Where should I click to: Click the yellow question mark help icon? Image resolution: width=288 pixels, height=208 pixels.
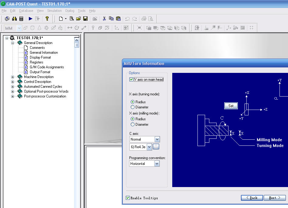pyautogui.click(x=47, y=19)
